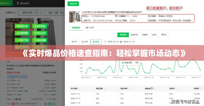Toggle the 当前页全选 checkbox
Image resolution: width=204 pixels, height=106 pixels.
pyautogui.click(x=21, y=12)
